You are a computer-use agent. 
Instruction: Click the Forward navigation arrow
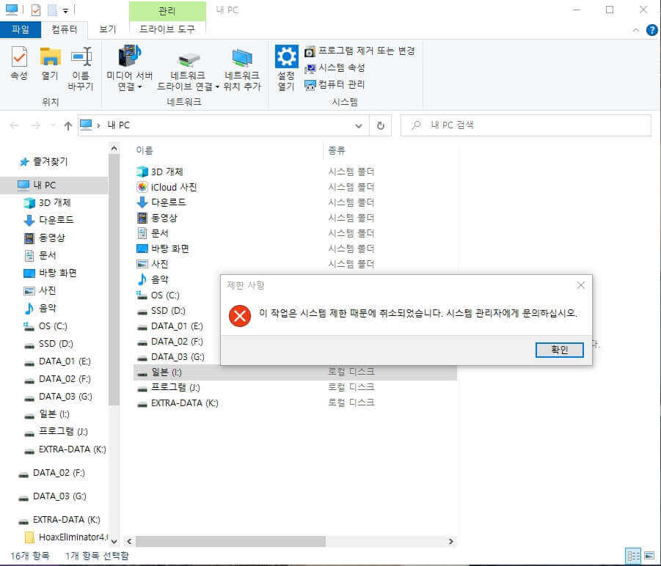pyautogui.click(x=36, y=125)
